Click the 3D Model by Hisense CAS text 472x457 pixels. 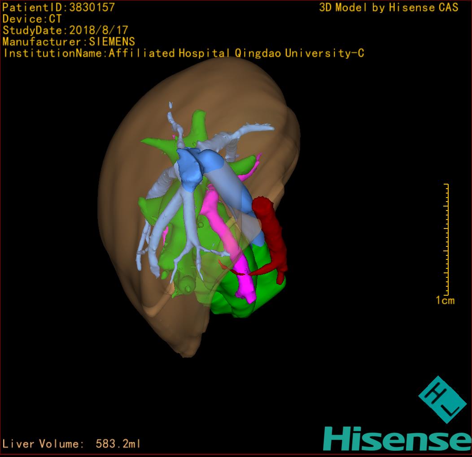389,7
